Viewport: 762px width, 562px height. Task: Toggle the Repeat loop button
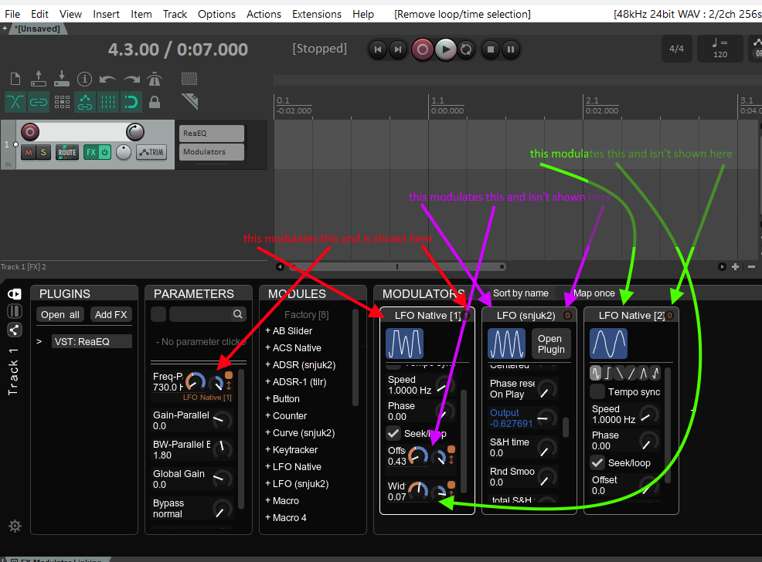466,49
